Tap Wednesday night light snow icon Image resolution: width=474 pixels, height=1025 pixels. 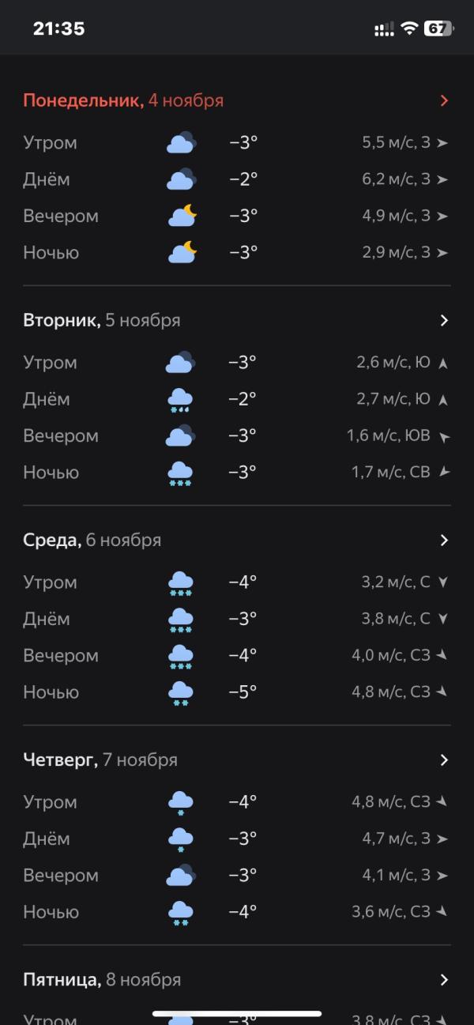pyautogui.click(x=181, y=693)
